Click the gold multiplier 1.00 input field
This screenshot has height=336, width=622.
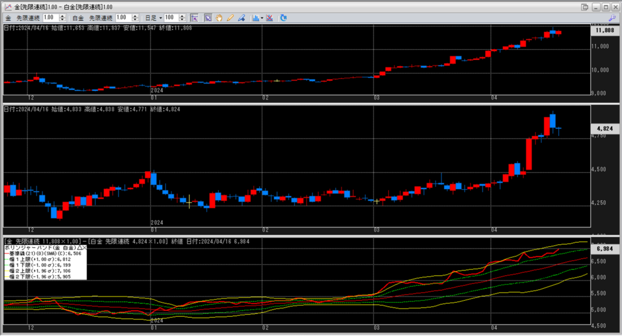(52, 18)
